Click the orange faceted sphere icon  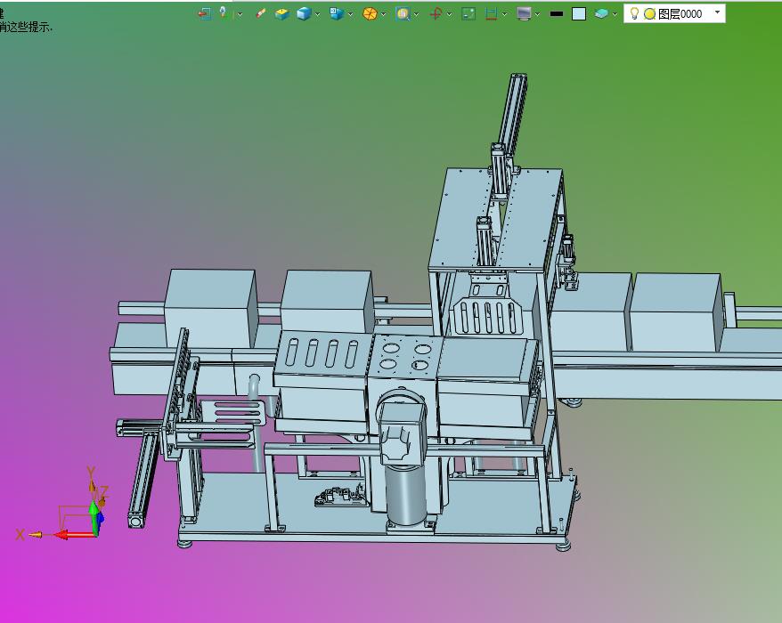pyautogui.click(x=370, y=14)
